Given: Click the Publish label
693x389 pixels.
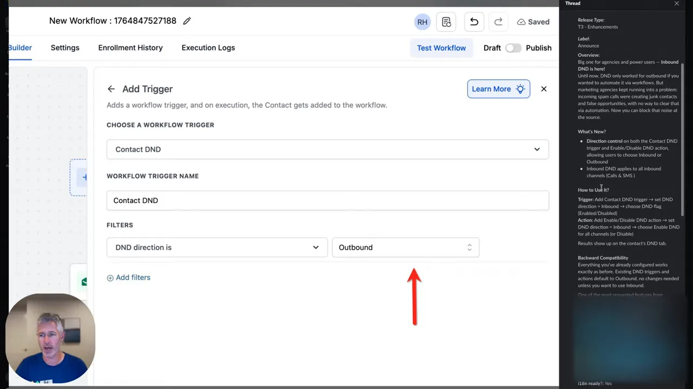Looking at the screenshot, I should 539,48.
